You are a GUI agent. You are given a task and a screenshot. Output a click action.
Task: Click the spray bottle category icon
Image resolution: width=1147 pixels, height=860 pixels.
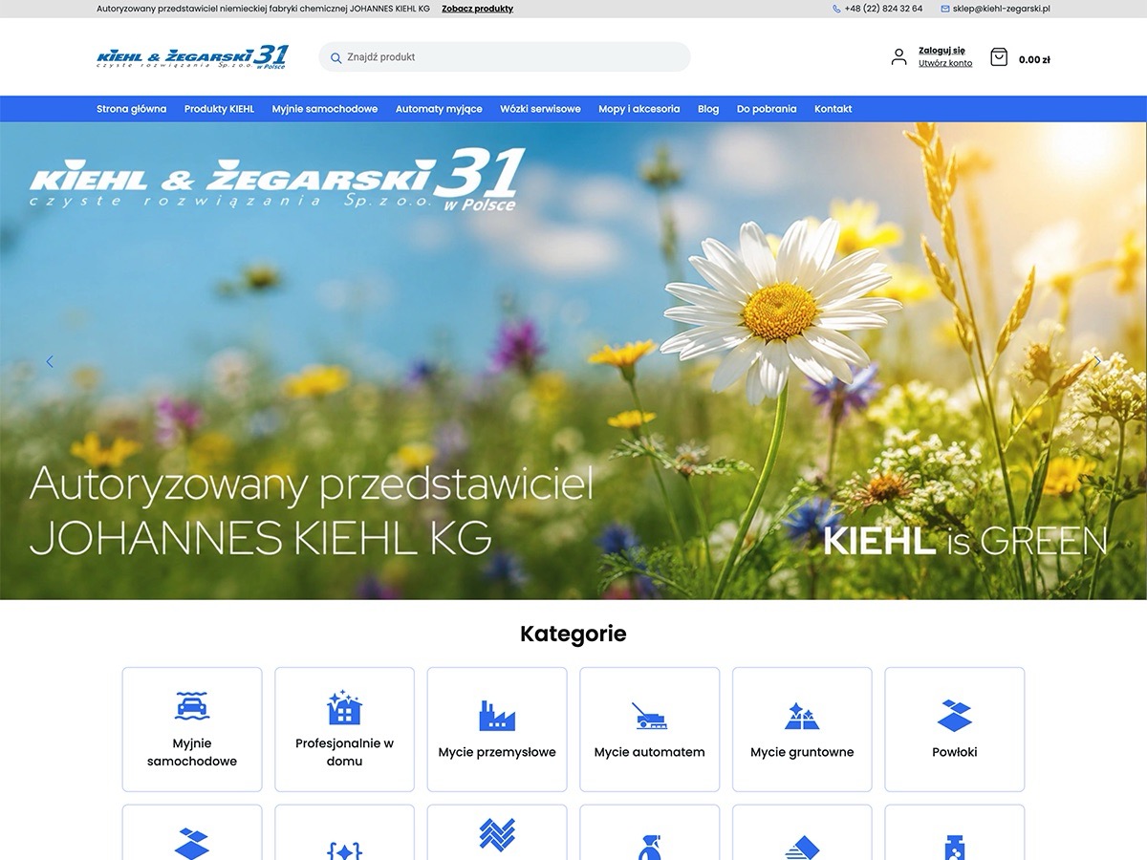[650, 849]
